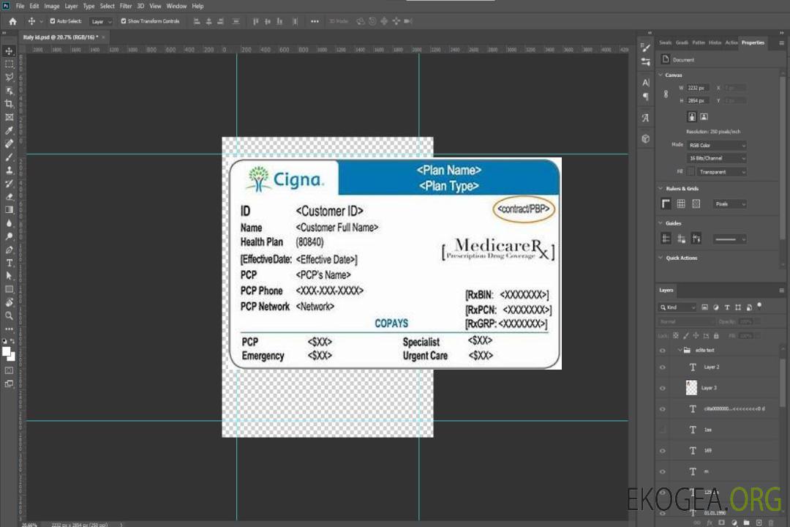
Task: Toggle the layer filter on/off switch
Action: click(759, 306)
